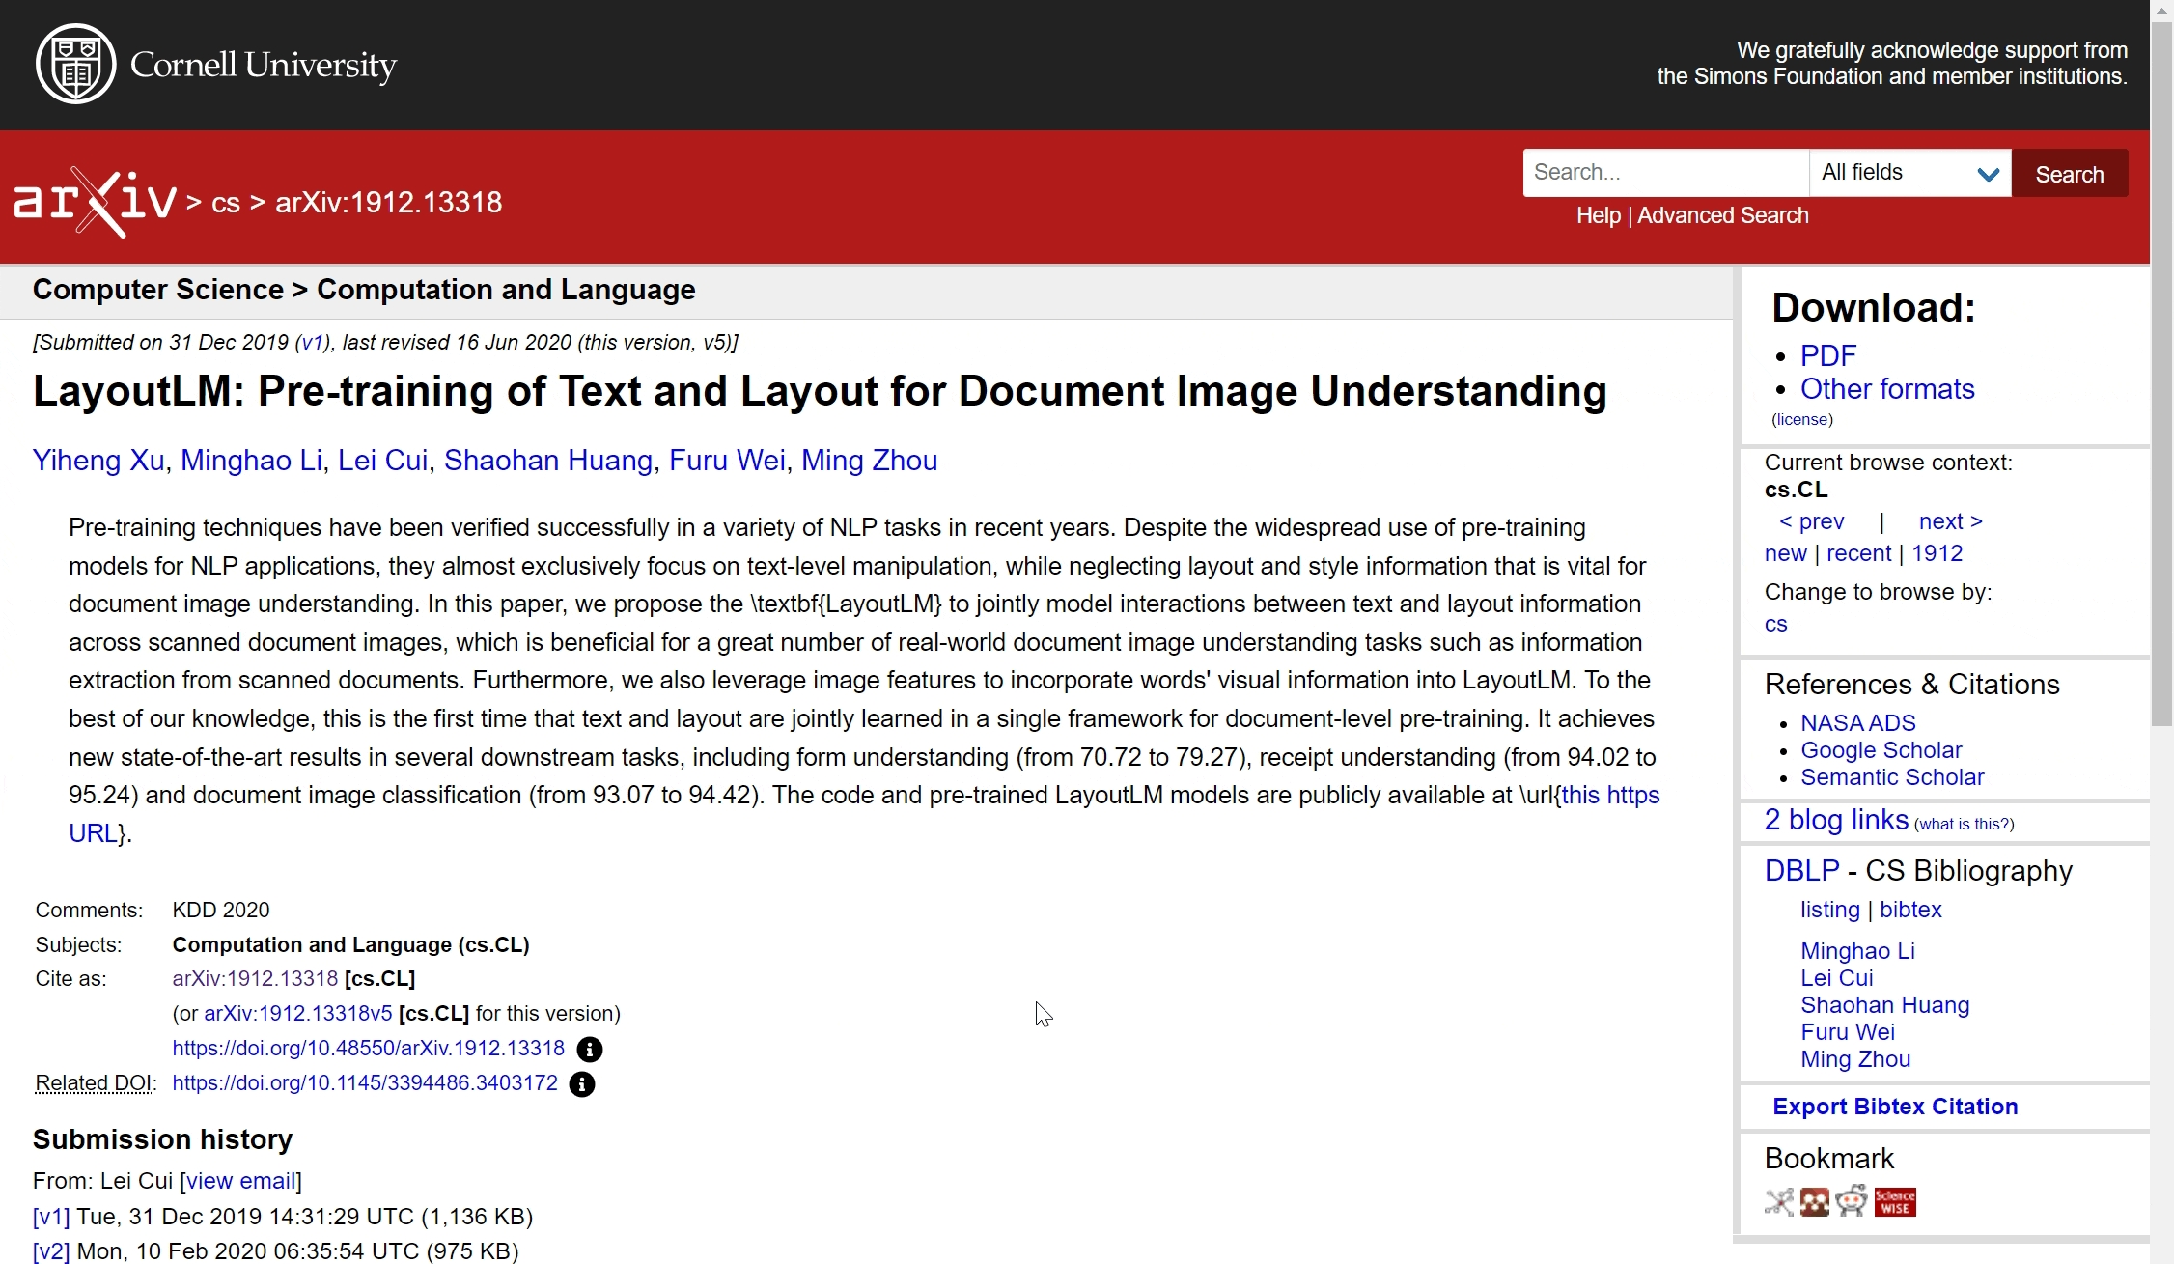The width and height of the screenshot is (2174, 1264).
Task: Open the All fields search dropdown
Action: pos(1909,173)
